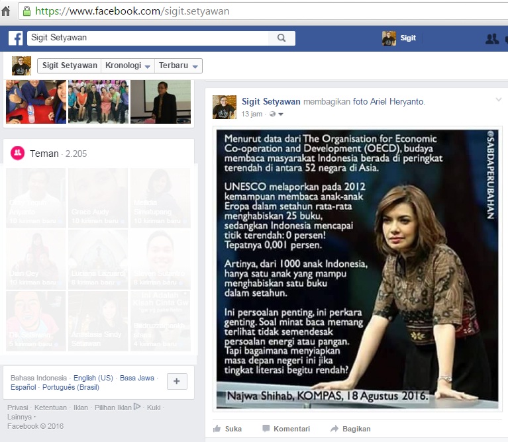
Task: Expand the Lainnya footer menu
Action: click(21, 417)
